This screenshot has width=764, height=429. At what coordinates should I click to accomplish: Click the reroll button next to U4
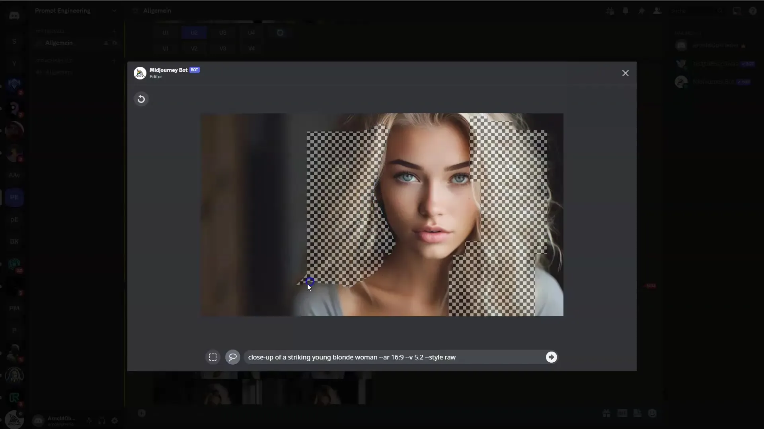[280, 33]
